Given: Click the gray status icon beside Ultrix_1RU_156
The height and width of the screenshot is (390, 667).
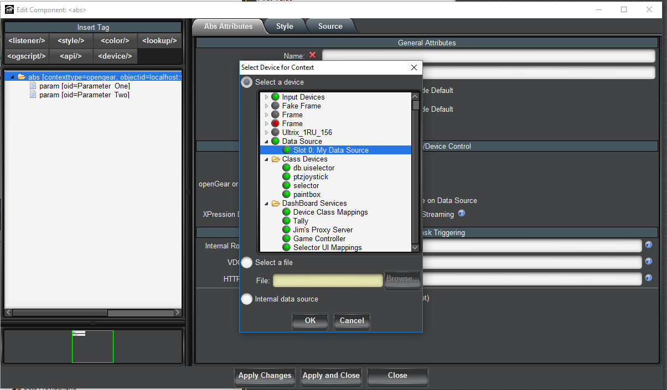Looking at the screenshot, I should tap(275, 132).
